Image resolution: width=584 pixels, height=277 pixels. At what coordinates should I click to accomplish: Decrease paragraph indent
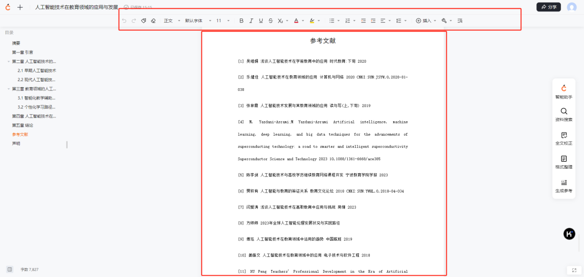tap(363, 21)
